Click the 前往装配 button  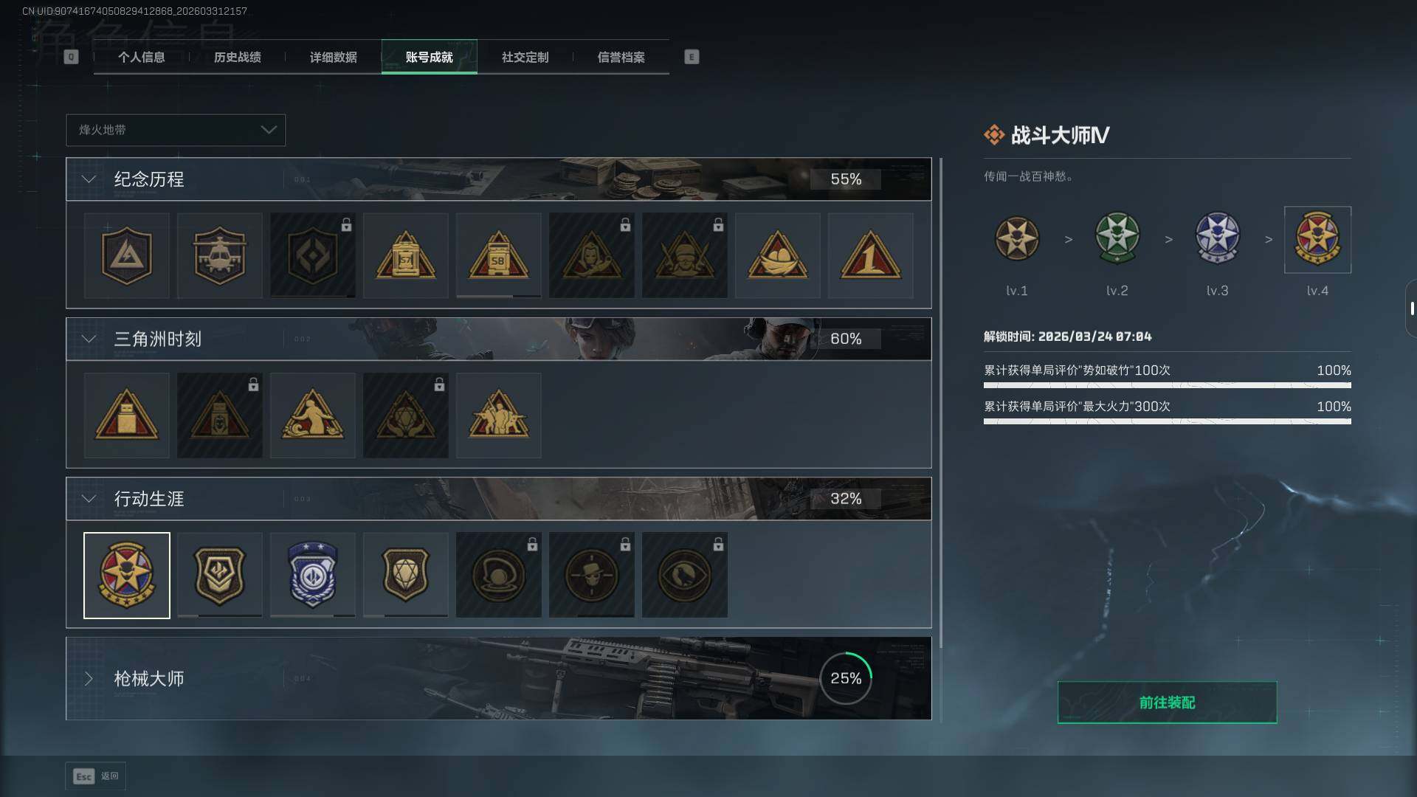click(1167, 703)
